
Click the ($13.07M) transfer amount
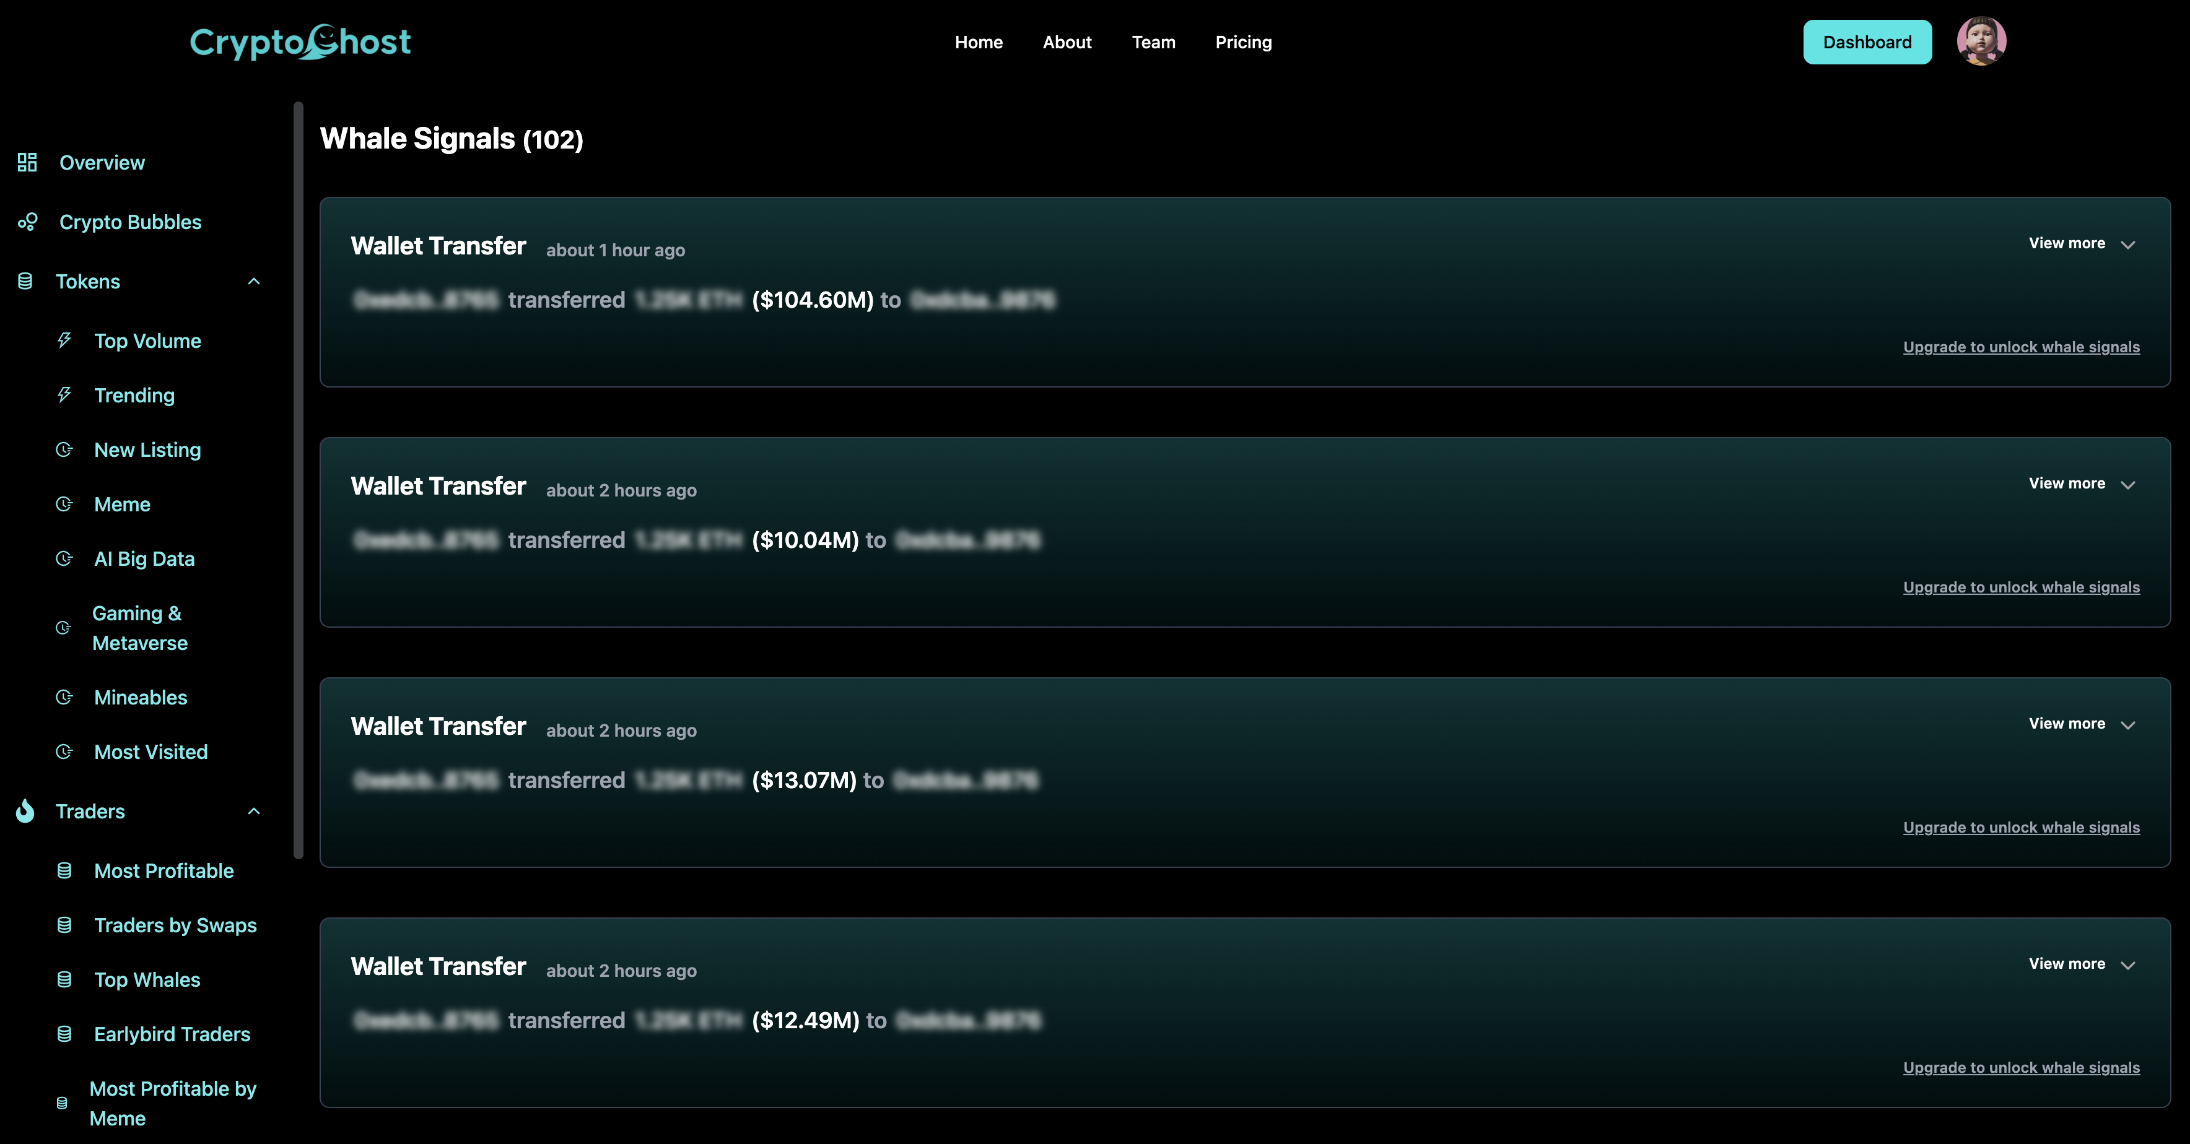coord(805,780)
